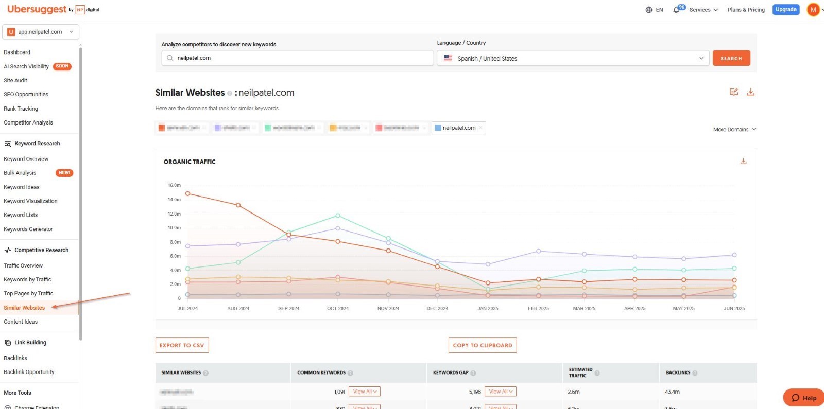Click the Link Building section icon

[8, 343]
